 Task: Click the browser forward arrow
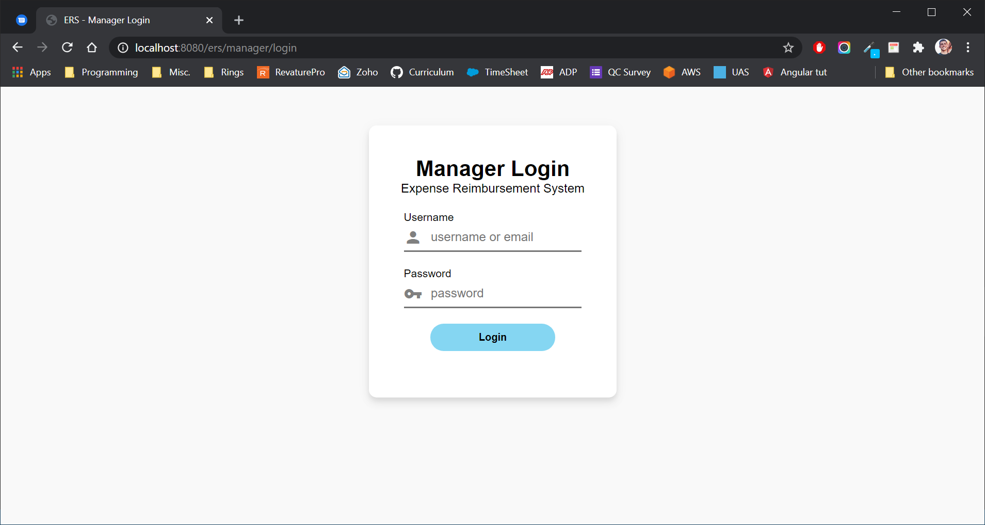point(42,47)
